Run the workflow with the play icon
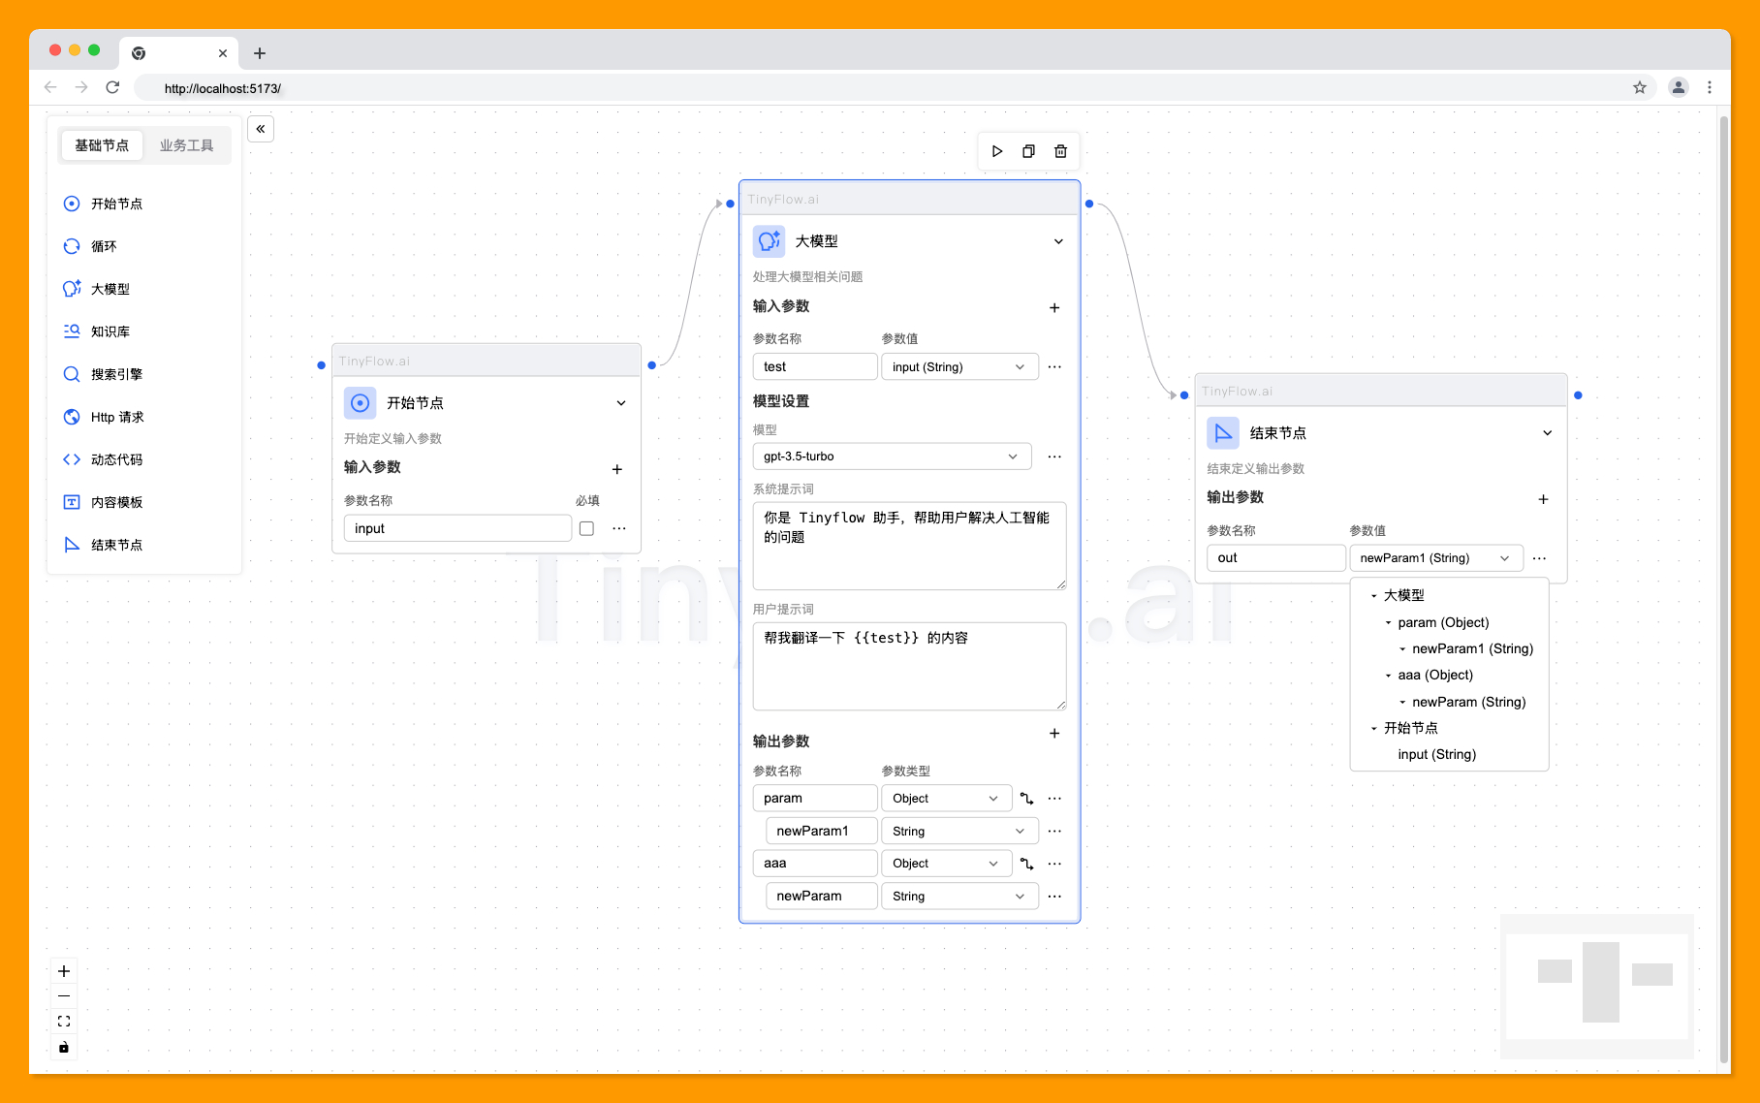The height and width of the screenshot is (1103, 1760). (997, 151)
